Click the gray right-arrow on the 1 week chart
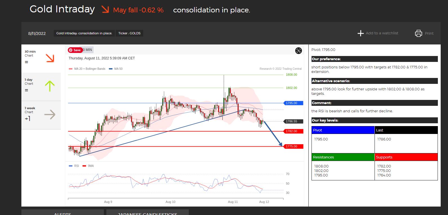The height and width of the screenshot is (215, 448). [x=50, y=115]
